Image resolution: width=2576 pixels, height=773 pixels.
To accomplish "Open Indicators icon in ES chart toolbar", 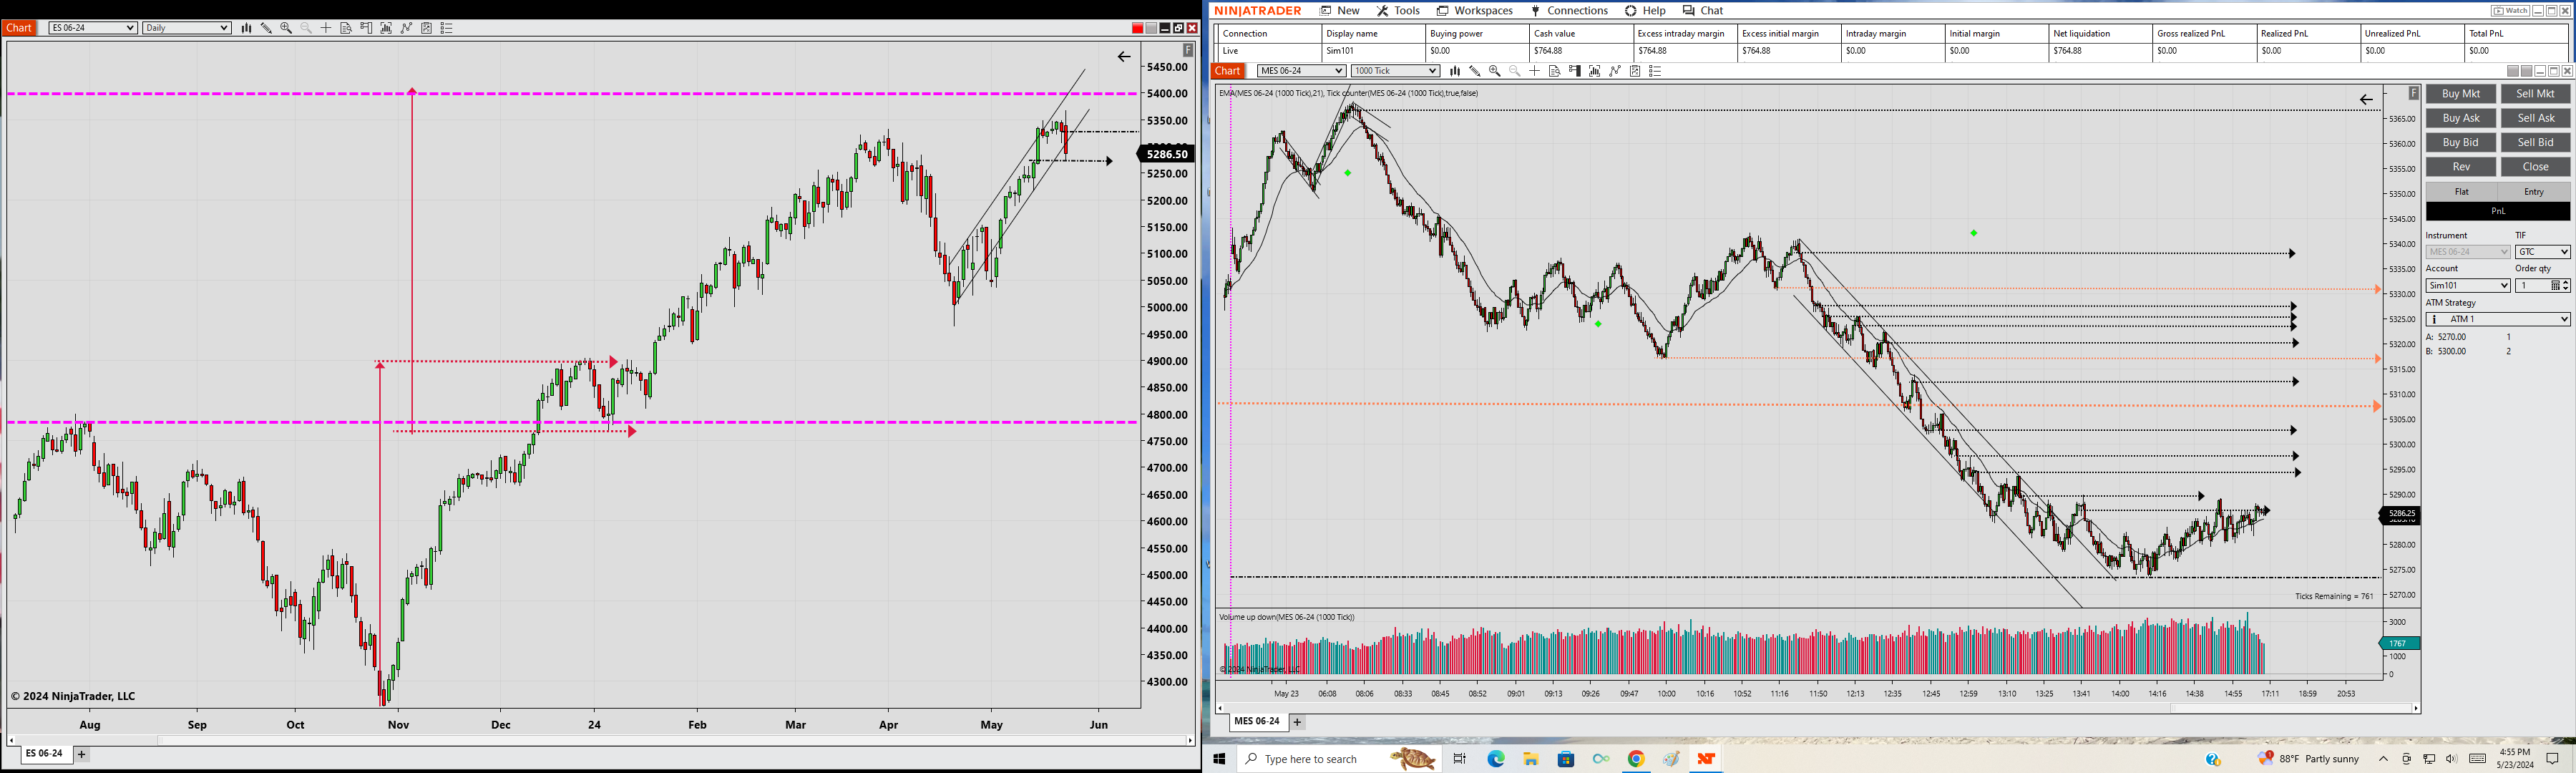I will point(386,28).
